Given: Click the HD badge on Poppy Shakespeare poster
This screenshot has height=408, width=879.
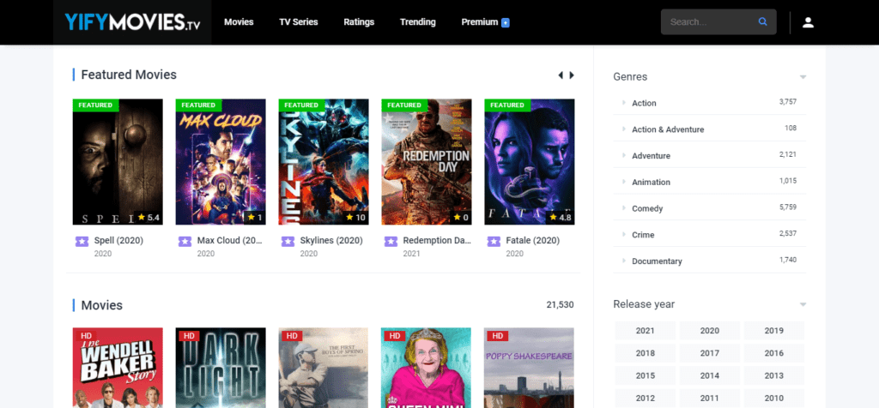Looking at the screenshot, I should pyautogui.click(x=498, y=336).
